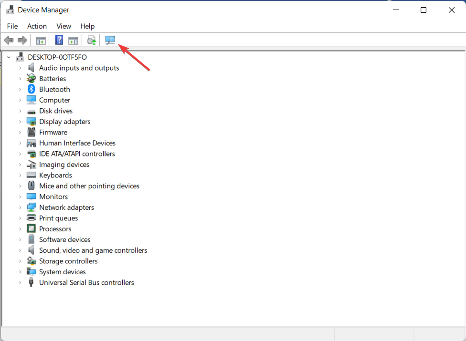Screen dimensions: 466x341
Task: Expand the Display adapters chevron
Action: [20, 122]
